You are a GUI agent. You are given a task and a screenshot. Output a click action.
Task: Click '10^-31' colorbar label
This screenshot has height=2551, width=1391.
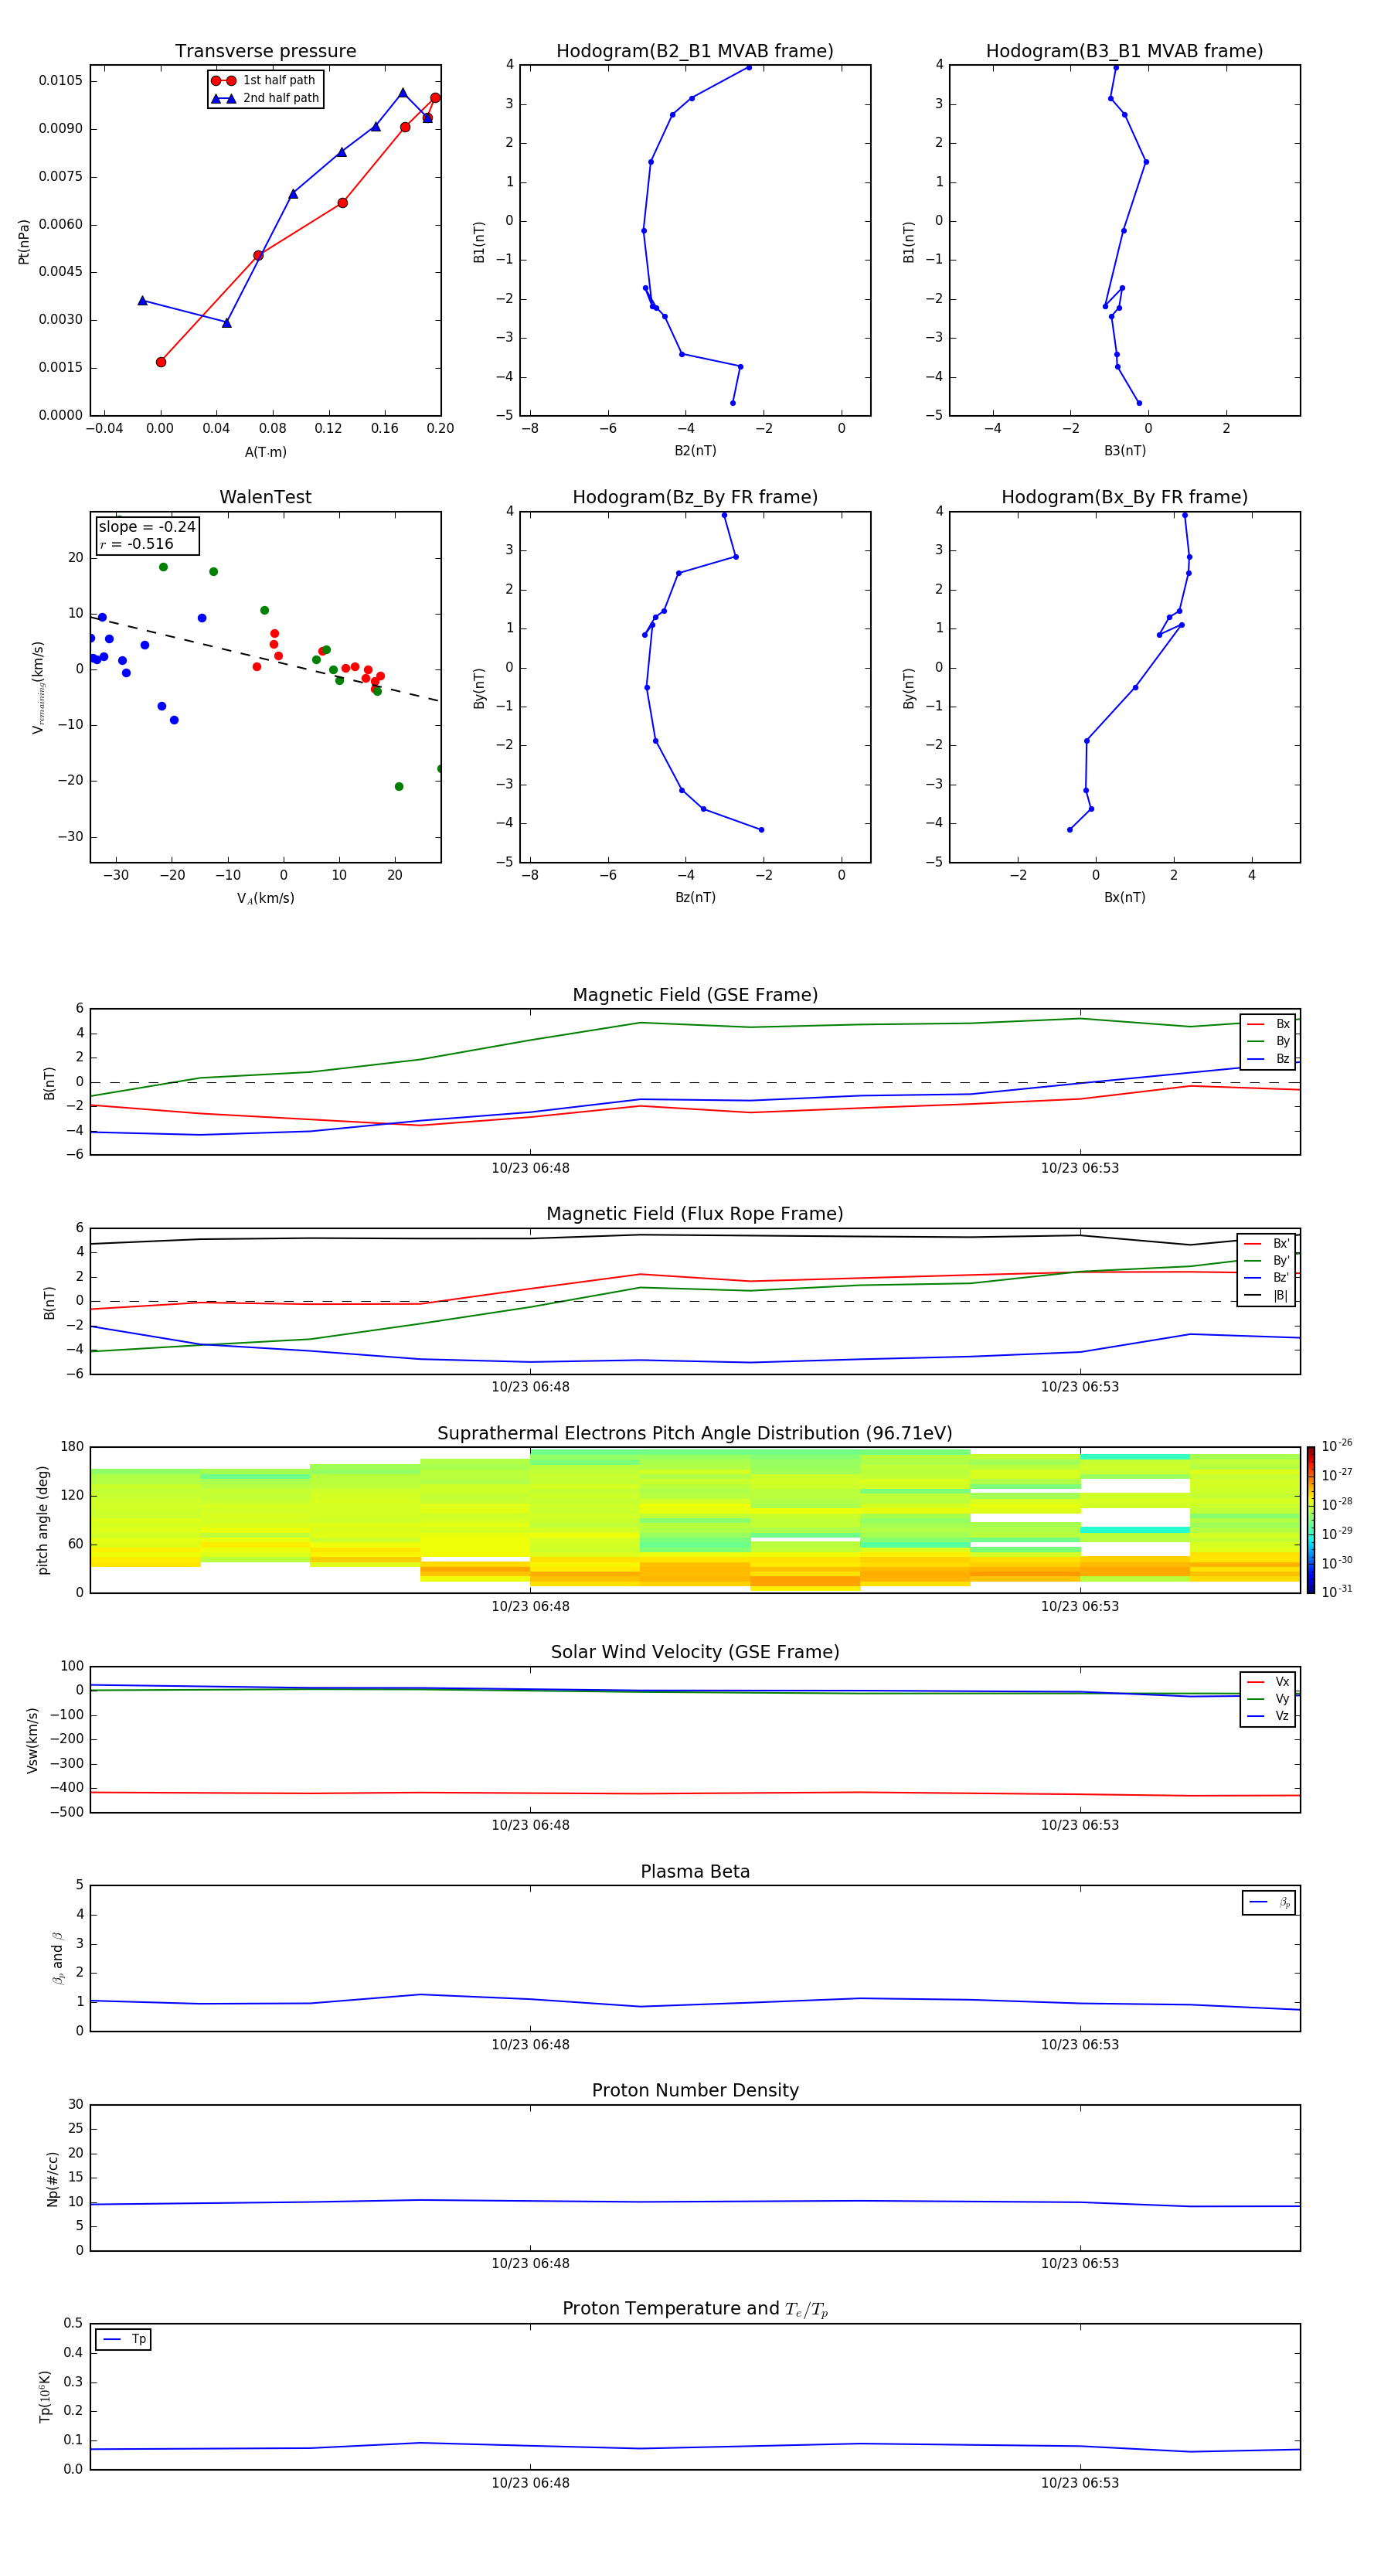click(1337, 1592)
